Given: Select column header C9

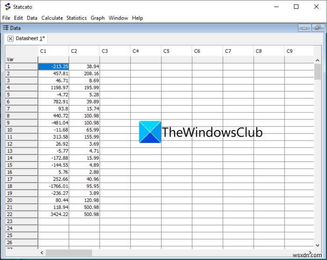Looking at the screenshot, I should (x=299, y=51).
